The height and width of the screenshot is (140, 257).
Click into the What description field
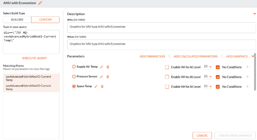click(x=161, y=45)
